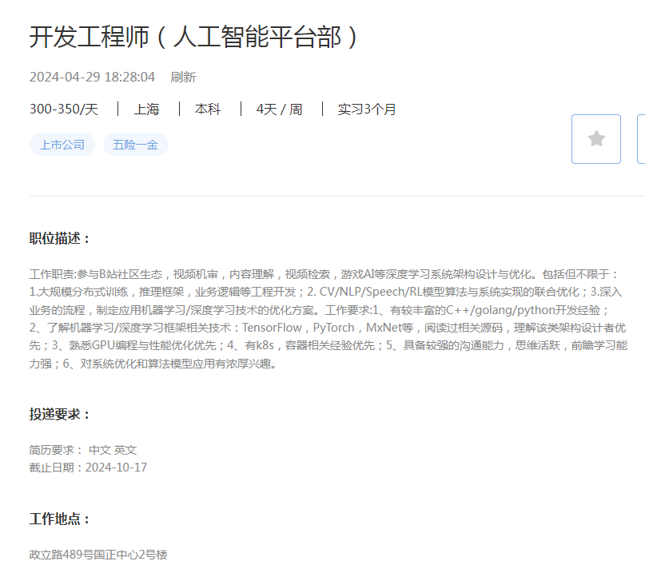Click the 工作地点 section heading

point(60,519)
